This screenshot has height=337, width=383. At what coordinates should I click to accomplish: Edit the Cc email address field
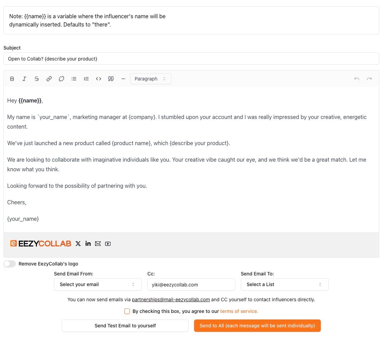coord(191,284)
